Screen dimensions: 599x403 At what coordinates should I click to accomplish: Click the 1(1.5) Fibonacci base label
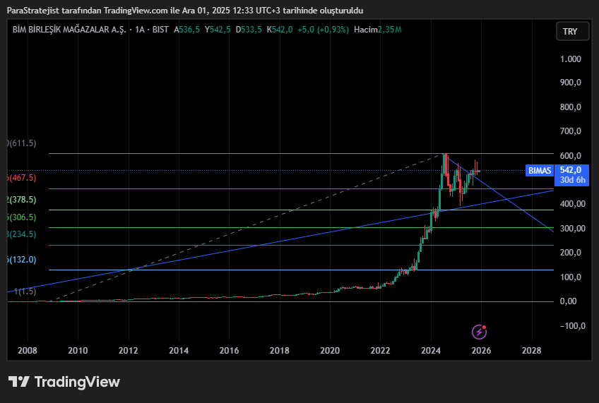click(25, 291)
